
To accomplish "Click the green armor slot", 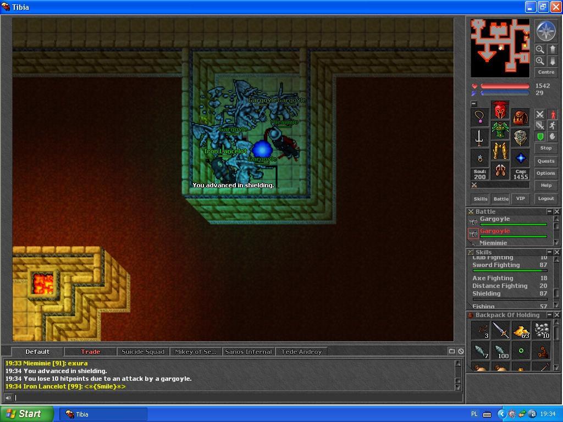I will tap(500, 130).
